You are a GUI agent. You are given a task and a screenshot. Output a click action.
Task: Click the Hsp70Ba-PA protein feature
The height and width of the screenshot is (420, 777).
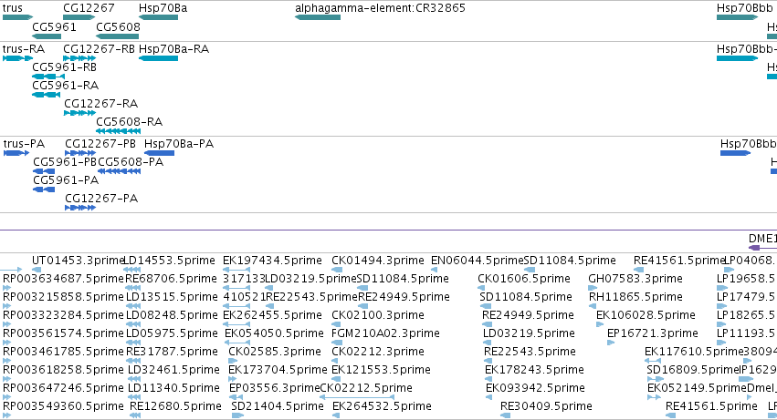click(159, 153)
